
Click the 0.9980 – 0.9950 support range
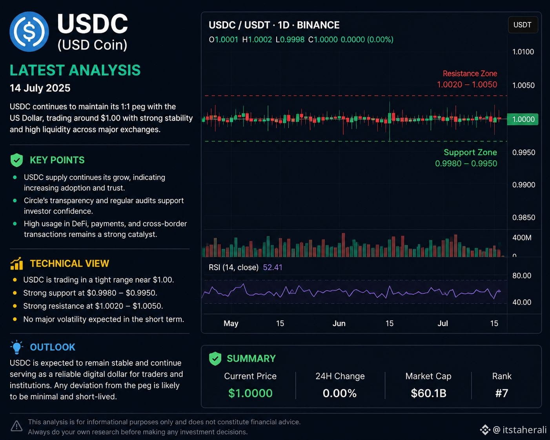pyautogui.click(x=466, y=164)
